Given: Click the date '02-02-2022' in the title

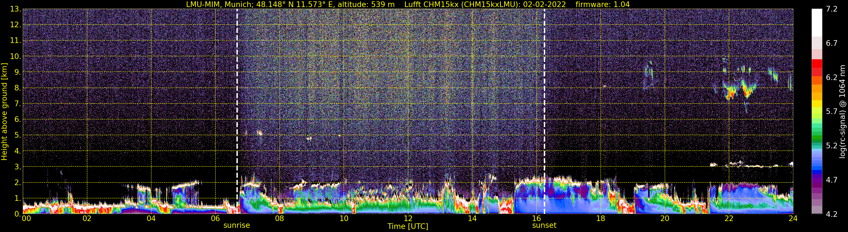Looking at the screenshot, I should coord(545,4).
